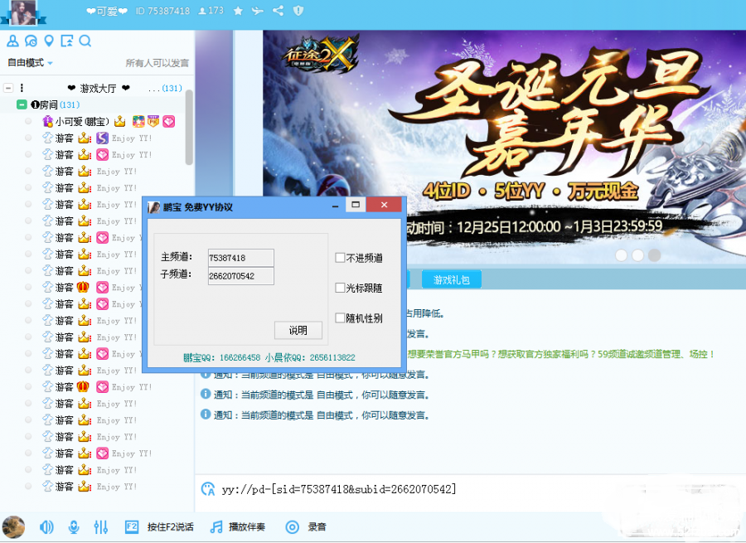Click the font style icon in chat input
The image size is (746, 543).
tap(208, 489)
